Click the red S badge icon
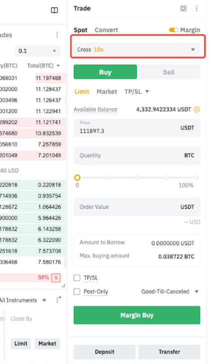Viewport: 209px width, 364px height. point(56,278)
